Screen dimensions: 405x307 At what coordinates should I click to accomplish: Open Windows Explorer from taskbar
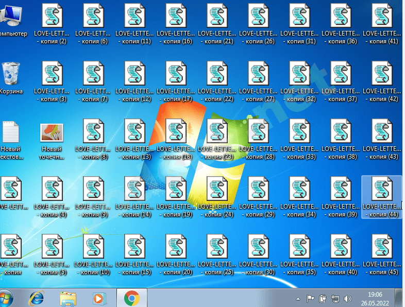tap(67, 298)
